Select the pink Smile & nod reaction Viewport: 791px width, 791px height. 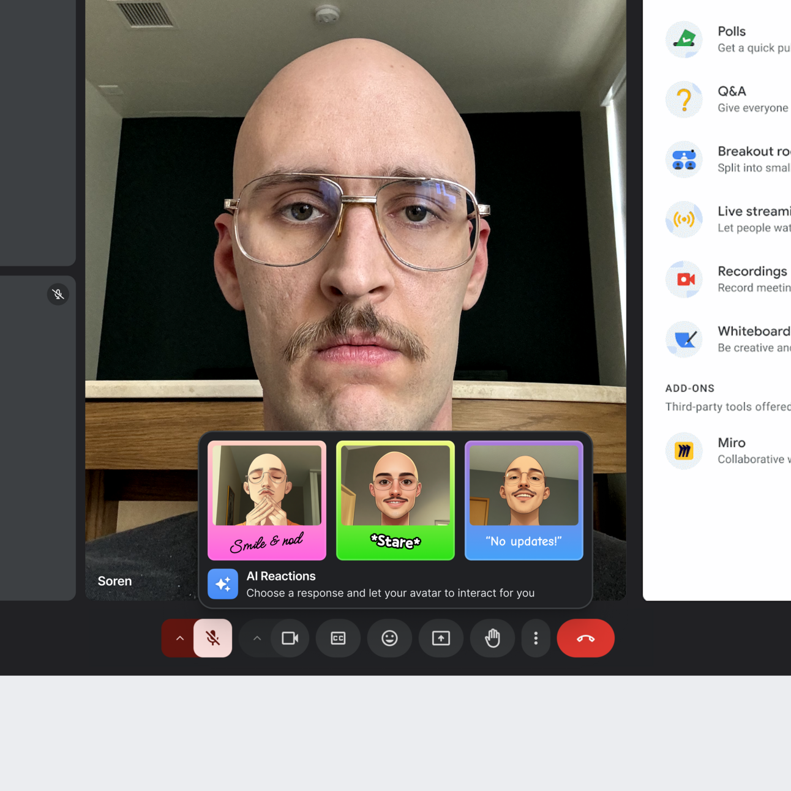pyautogui.click(x=266, y=500)
